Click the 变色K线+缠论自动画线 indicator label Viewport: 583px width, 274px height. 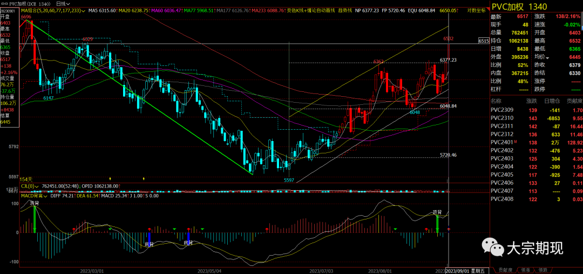[311, 11]
